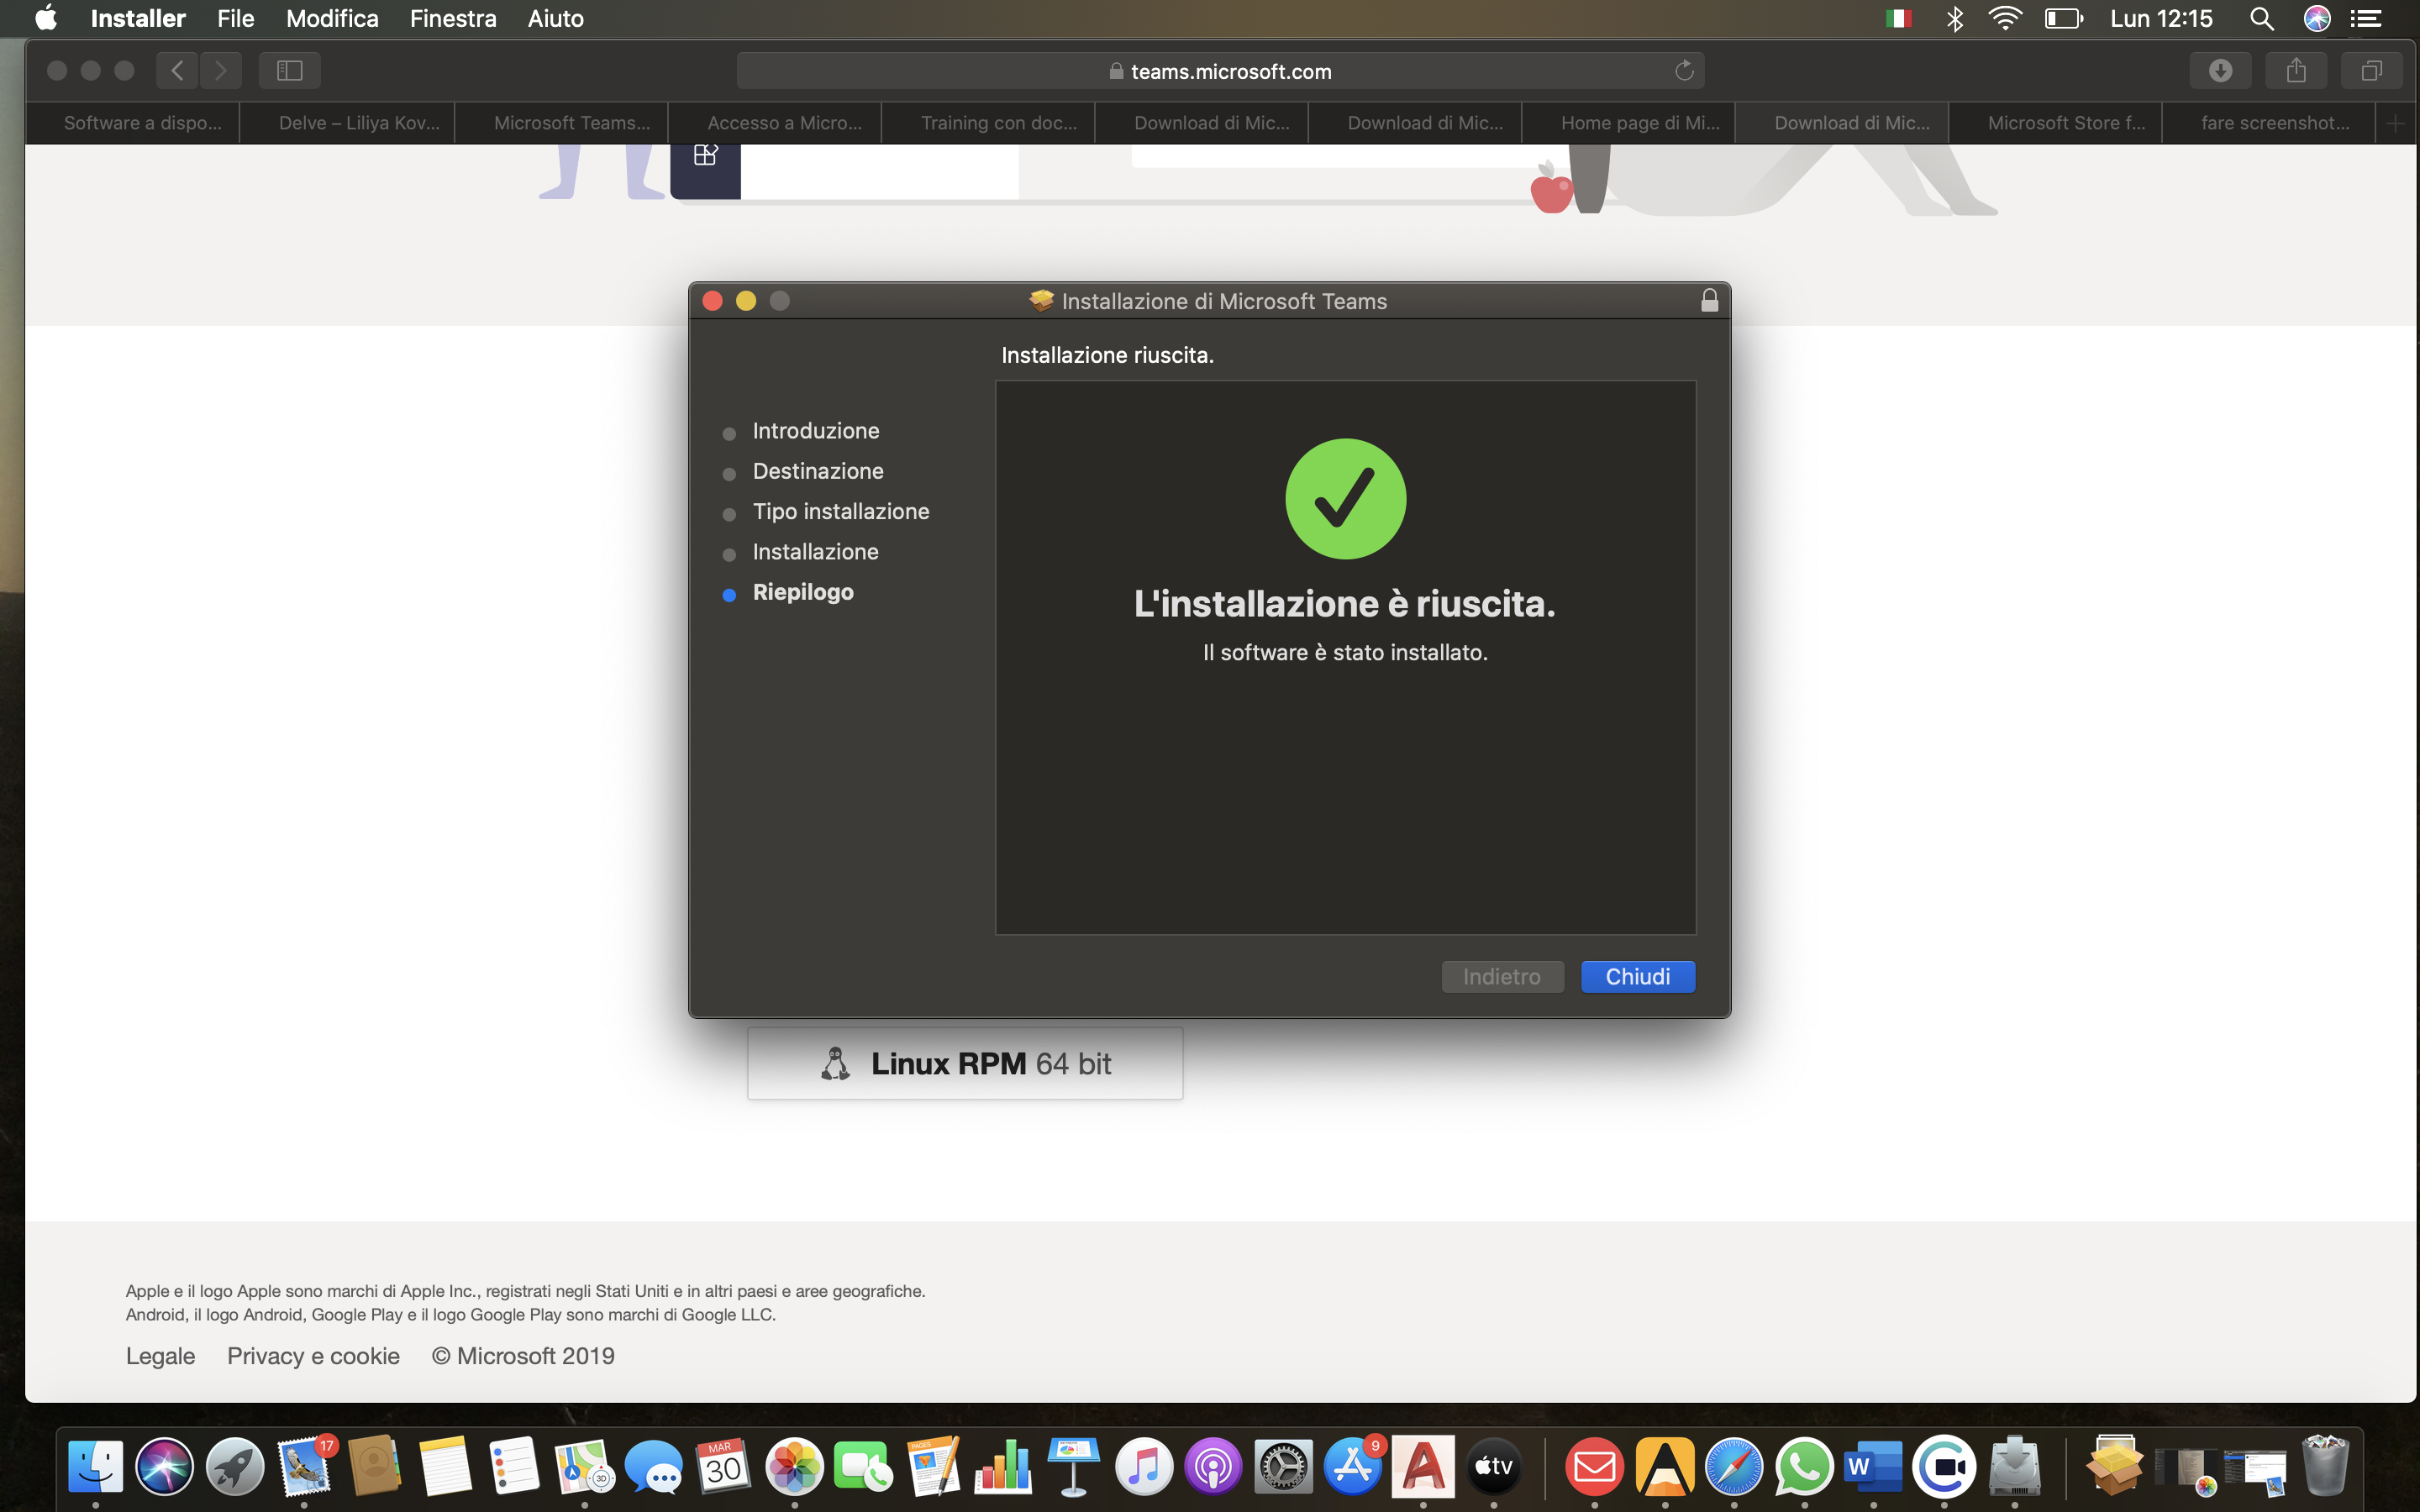This screenshot has width=2420, height=1512.
Task: Click the Safari address bar
Action: pos(1220,71)
